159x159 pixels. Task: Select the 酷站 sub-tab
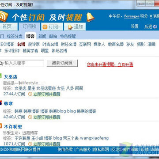tap(53, 36)
